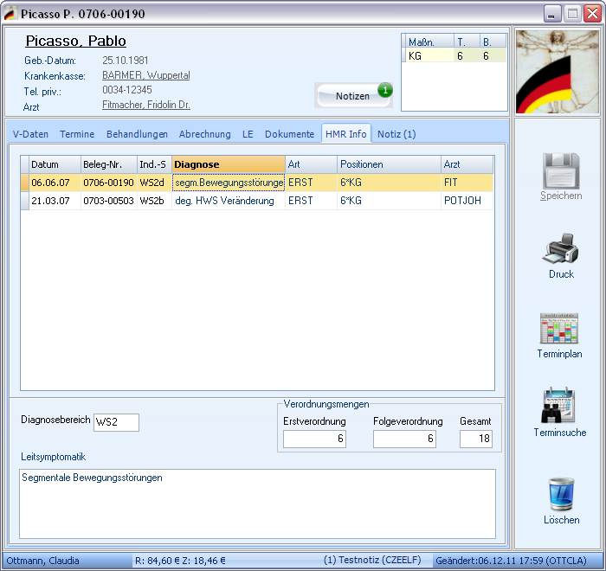Open the Behandlungen tab
The image size is (606, 571).
(137, 134)
